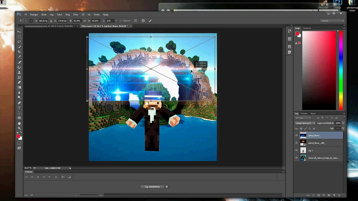This screenshot has height=201, width=358.
Task: Toggle lock transparent pixels
Action: (301, 128)
